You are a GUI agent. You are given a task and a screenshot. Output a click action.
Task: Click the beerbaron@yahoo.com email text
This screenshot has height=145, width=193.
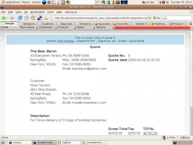(89, 69)
